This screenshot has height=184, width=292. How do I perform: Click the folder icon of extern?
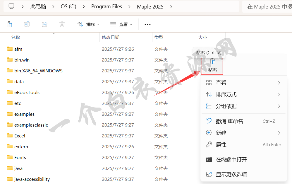coord(10,146)
